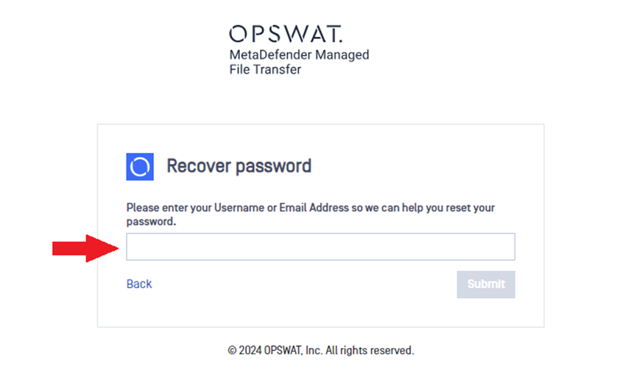Click the white ring inside blue square
The width and height of the screenshot is (639, 374).
pyautogui.click(x=140, y=166)
